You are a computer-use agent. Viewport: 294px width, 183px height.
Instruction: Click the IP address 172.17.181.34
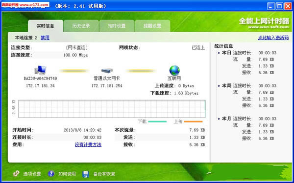pos(40,86)
